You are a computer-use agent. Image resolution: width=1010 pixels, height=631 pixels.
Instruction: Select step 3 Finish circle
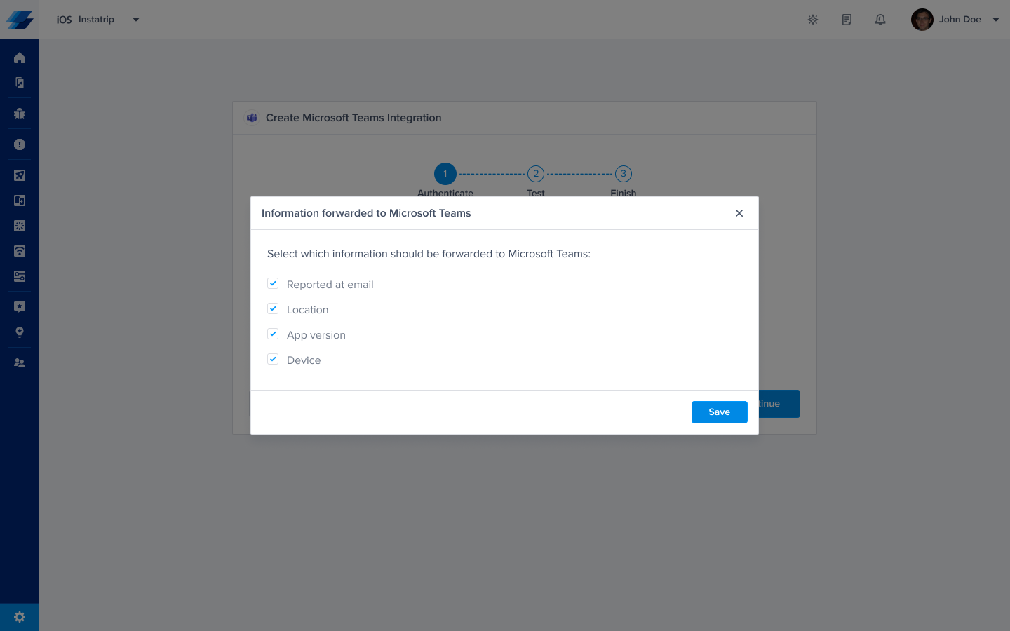(x=624, y=174)
